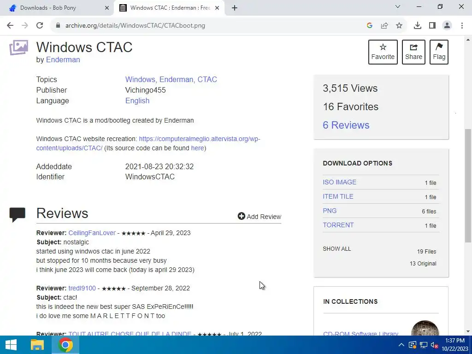
Task: Open the Windows topic link
Action: (x=141, y=79)
